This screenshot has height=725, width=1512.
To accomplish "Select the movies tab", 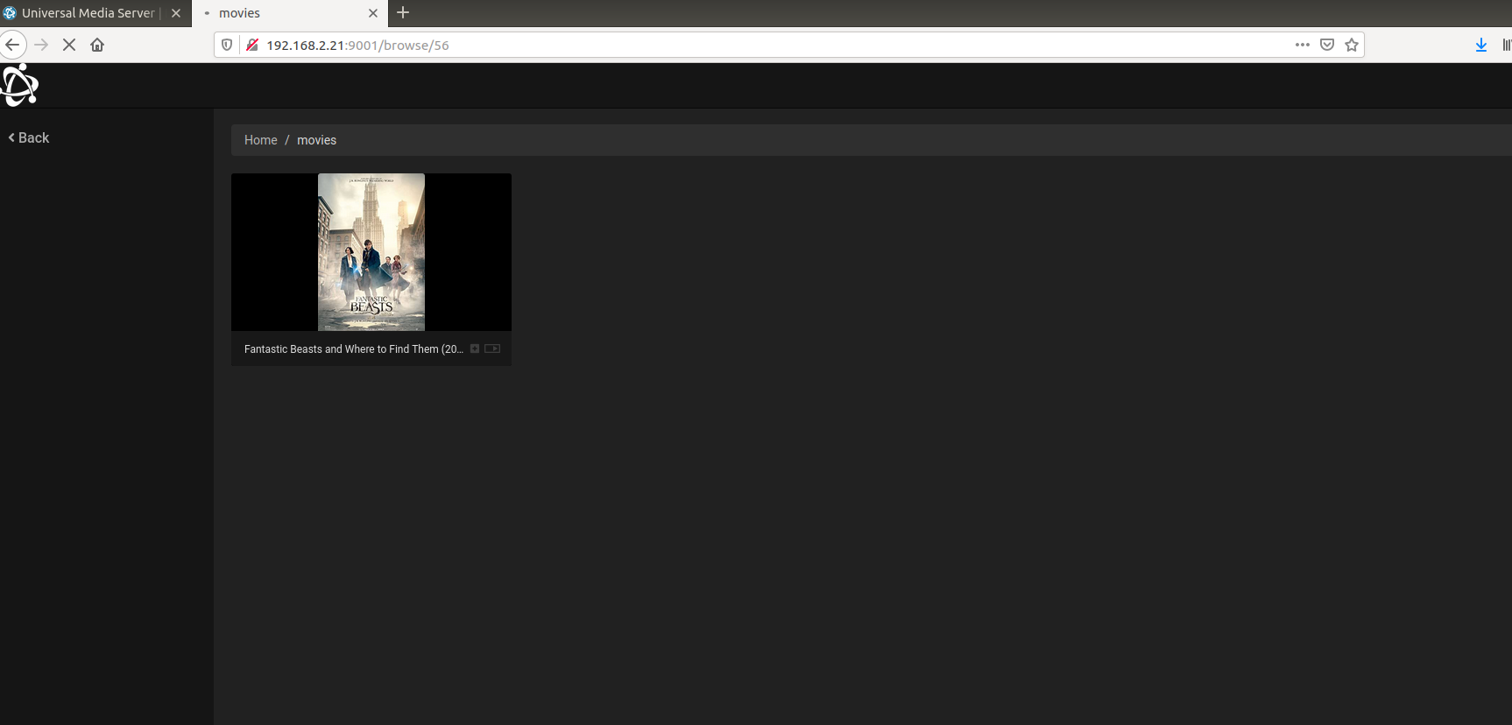I will click(x=289, y=13).
